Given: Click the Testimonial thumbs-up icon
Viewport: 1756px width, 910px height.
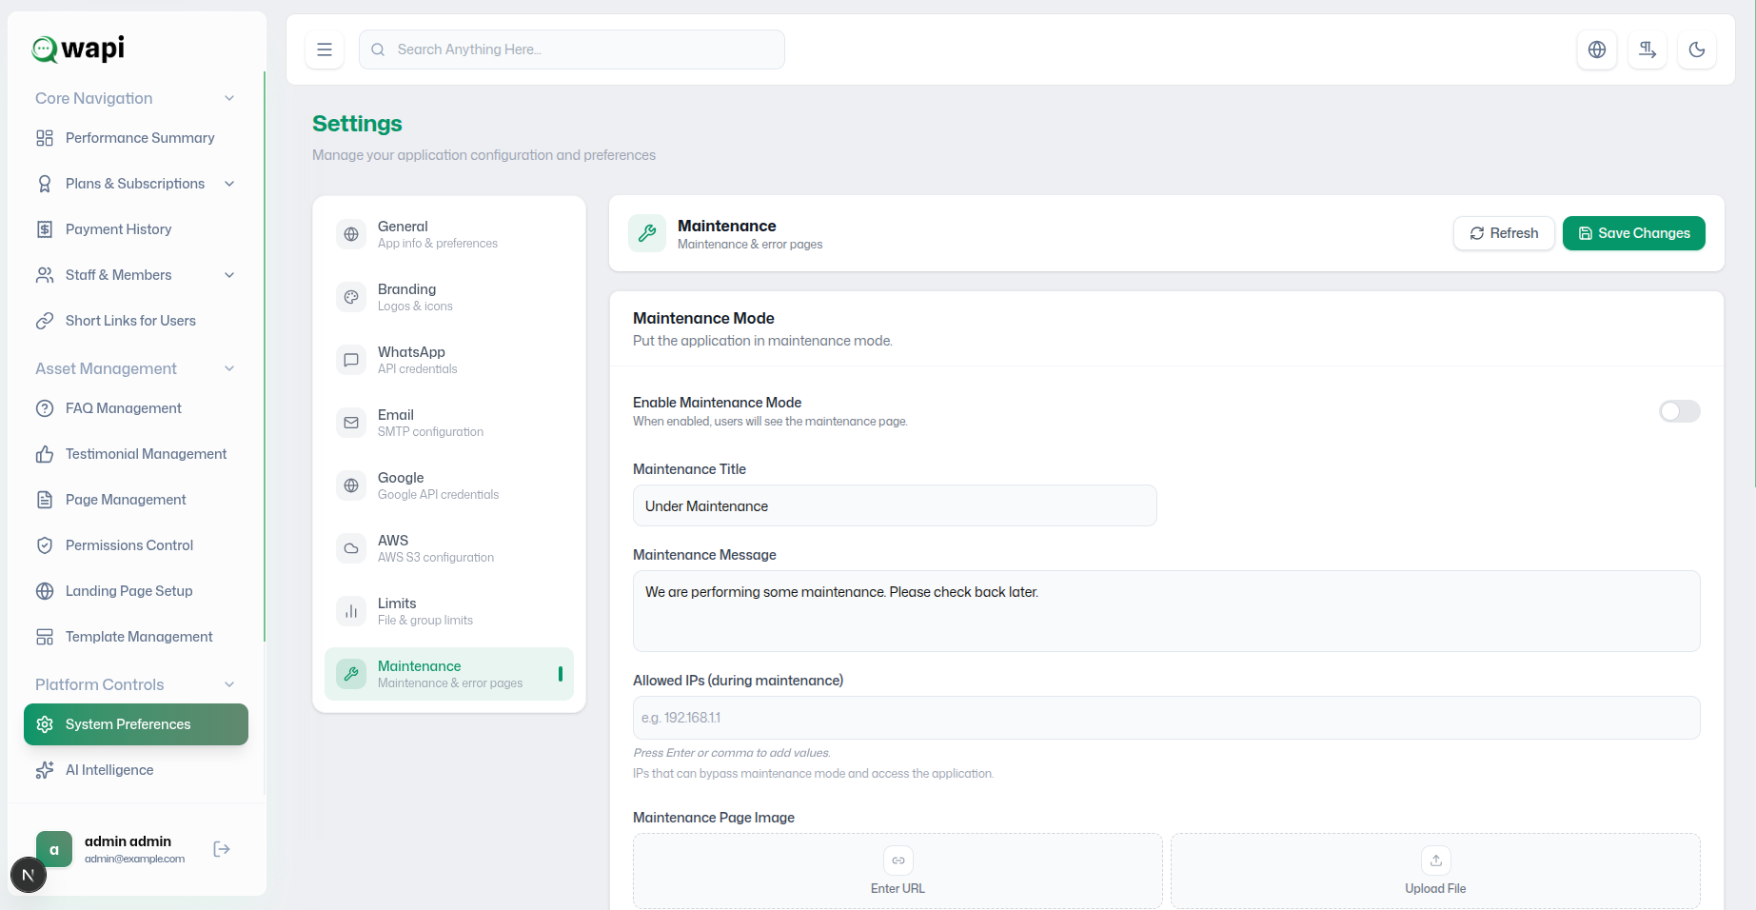Looking at the screenshot, I should [x=45, y=454].
